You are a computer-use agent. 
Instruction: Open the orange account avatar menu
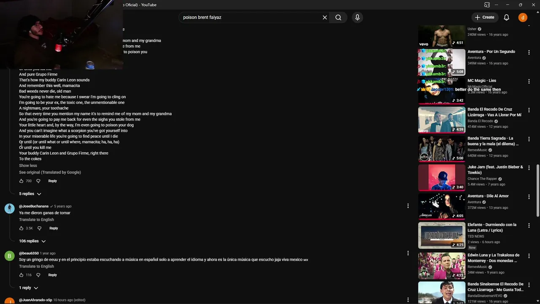[523, 17]
